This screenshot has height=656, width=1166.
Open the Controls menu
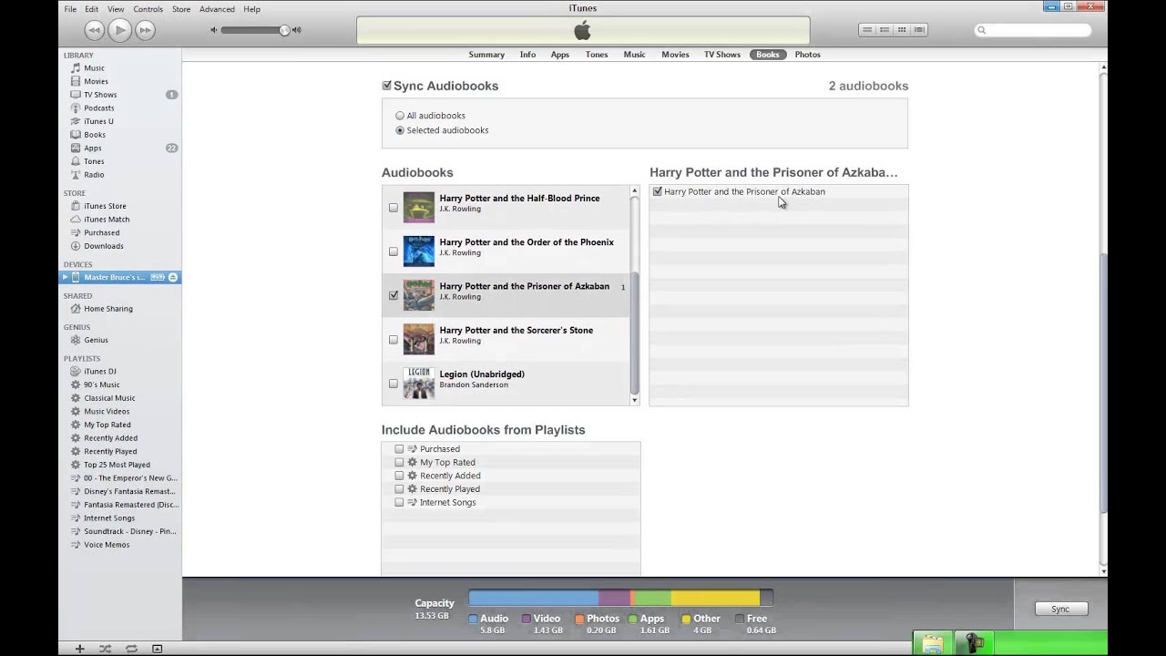point(148,9)
